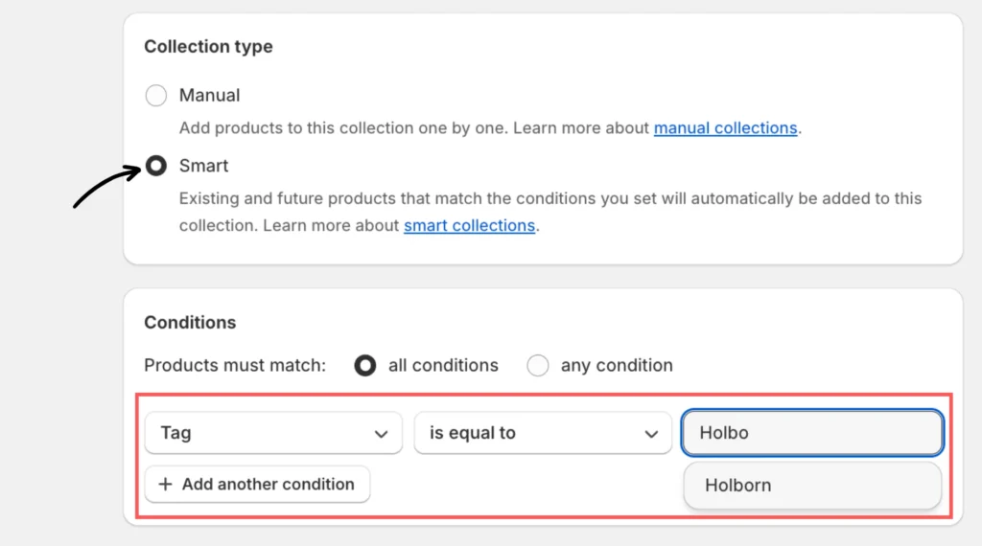982x546 pixels.
Task: Open the "is equal to" operator dropdown
Action: [x=527, y=433]
